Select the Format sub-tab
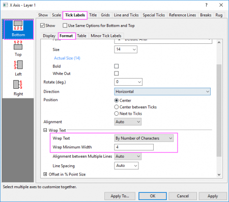 point(66,36)
